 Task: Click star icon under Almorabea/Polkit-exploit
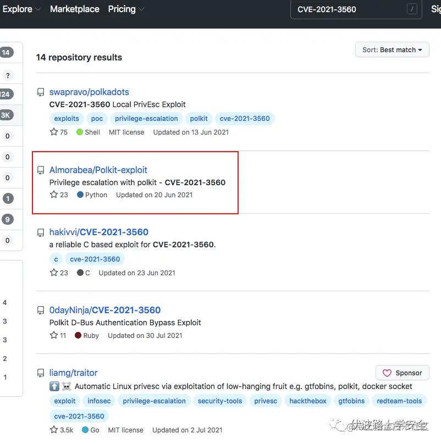pyautogui.click(x=53, y=195)
